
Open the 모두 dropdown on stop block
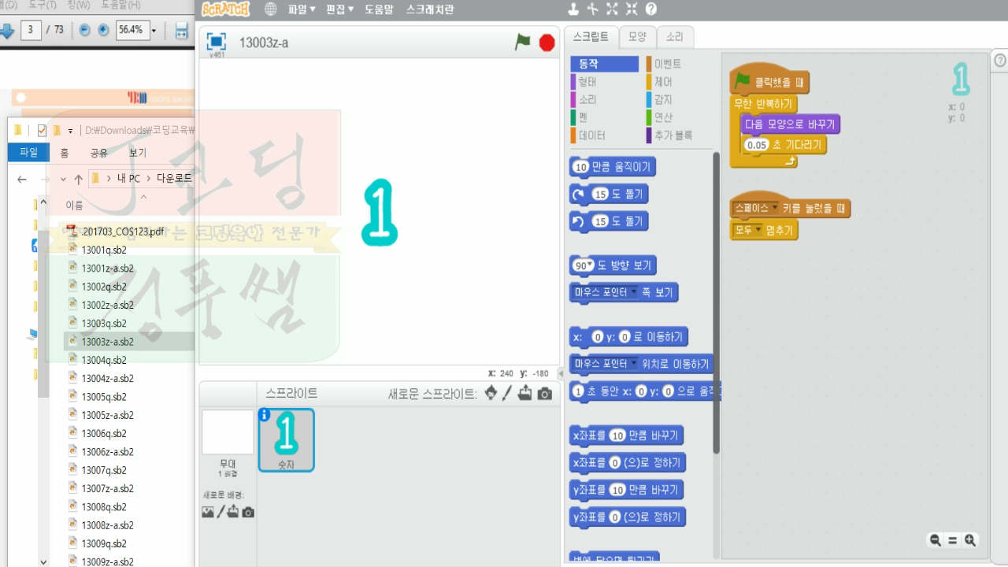[x=759, y=230]
